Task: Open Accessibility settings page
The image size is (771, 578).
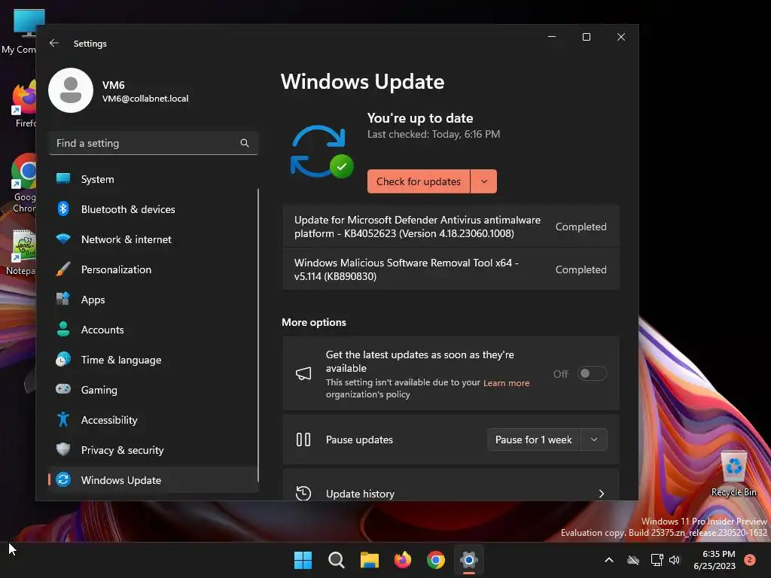Action: (154, 420)
